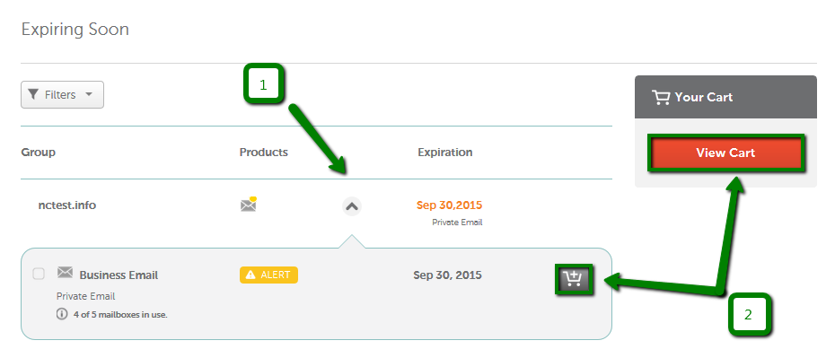Click the yellow ALERT badge
The width and height of the screenshot is (835, 358).
(x=268, y=275)
